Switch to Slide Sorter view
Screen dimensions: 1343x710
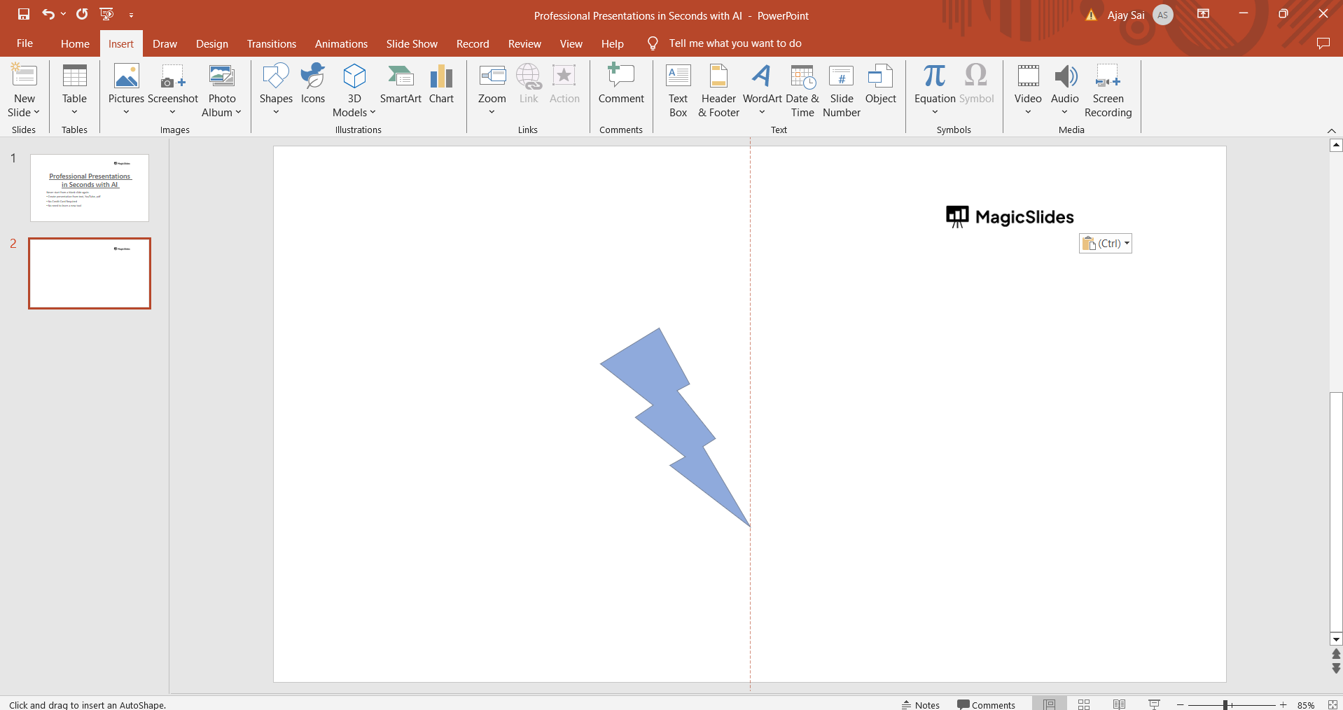1084,704
